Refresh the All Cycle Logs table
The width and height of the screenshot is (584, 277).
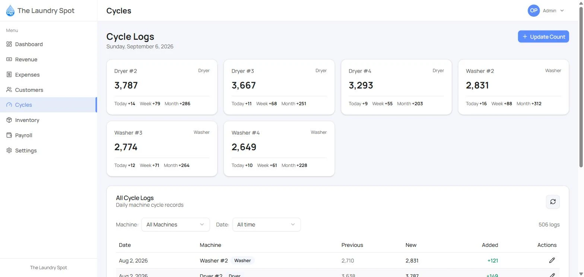coord(553,202)
